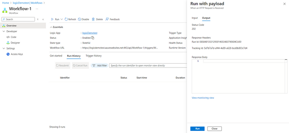Click the blue Run button
Viewport: 289px width, 133px height.
[197, 129]
